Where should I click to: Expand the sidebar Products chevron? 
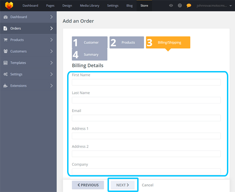(x=52, y=40)
